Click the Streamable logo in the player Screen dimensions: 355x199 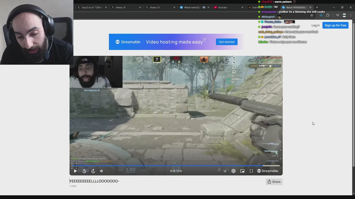point(268,171)
